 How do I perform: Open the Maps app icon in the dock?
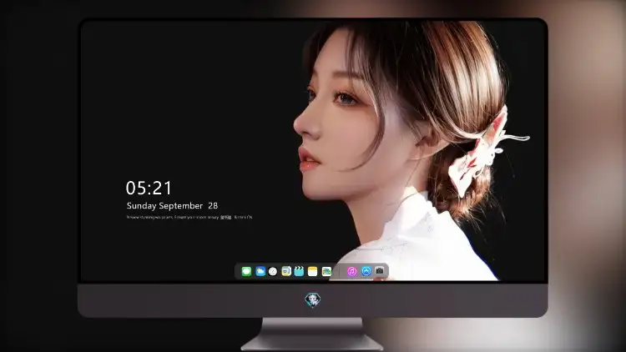[x=326, y=271]
